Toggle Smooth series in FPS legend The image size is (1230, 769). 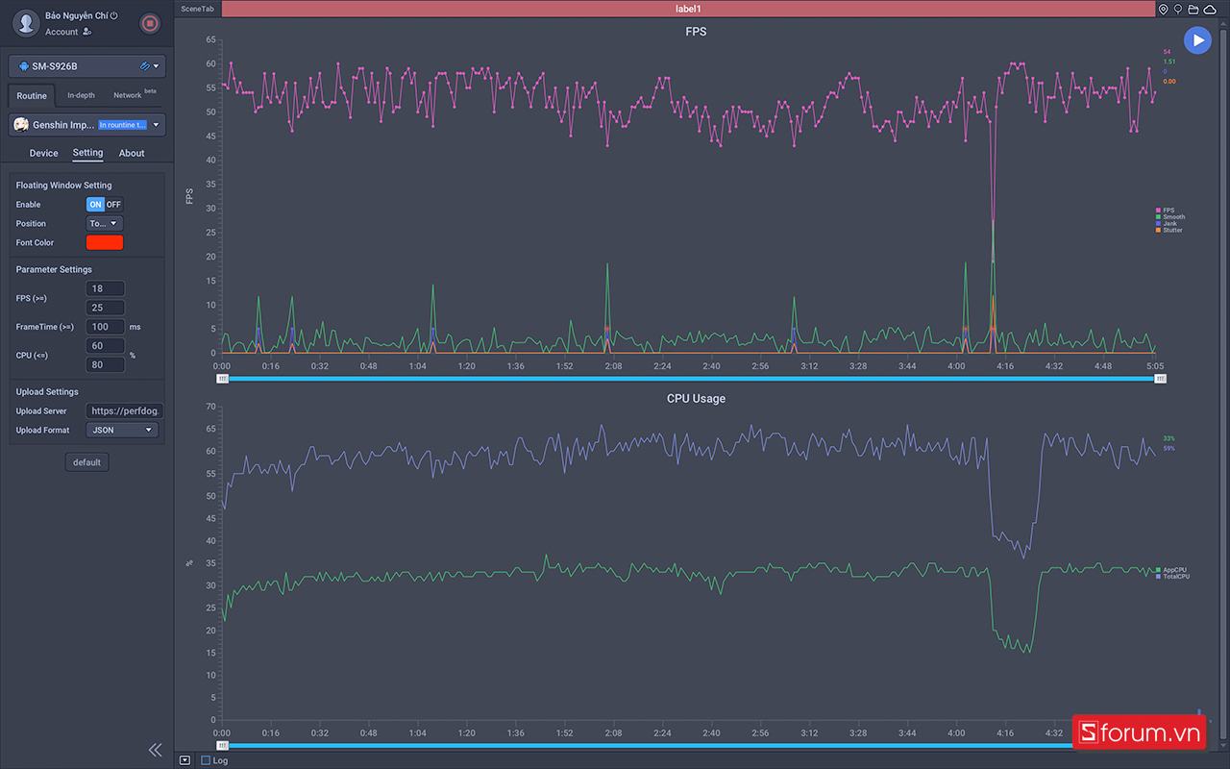click(1160, 217)
